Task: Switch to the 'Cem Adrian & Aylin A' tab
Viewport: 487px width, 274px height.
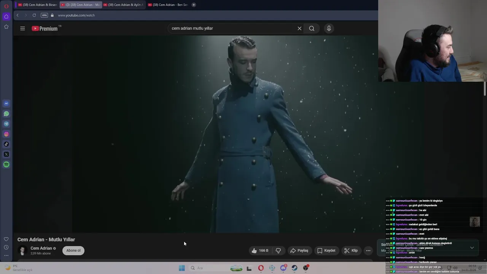Action: pos(123,5)
